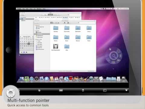The width and height of the screenshot is (145, 109).
Task: Collapse the PLACES section in Finder sidebar
Action: point(35,31)
